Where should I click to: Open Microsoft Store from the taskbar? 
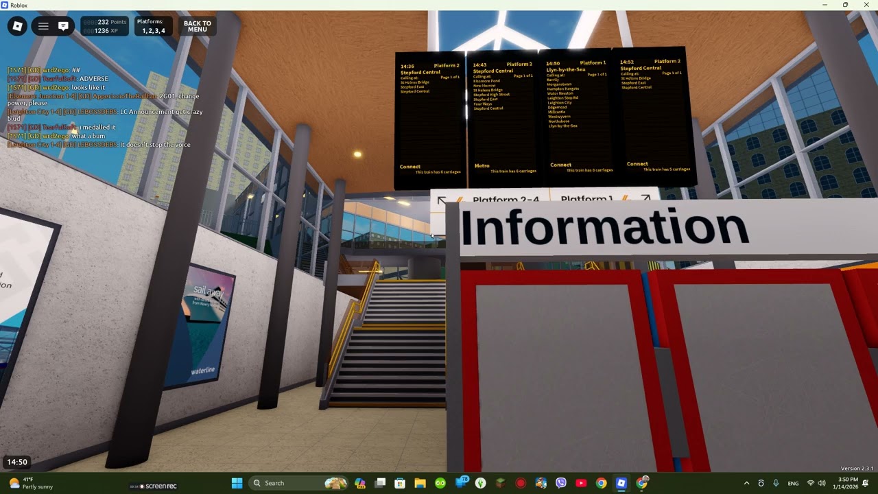click(x=400, y=483)
